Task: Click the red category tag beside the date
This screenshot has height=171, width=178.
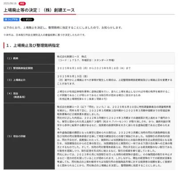Action: pyautogui.click(x=22, y=4)
